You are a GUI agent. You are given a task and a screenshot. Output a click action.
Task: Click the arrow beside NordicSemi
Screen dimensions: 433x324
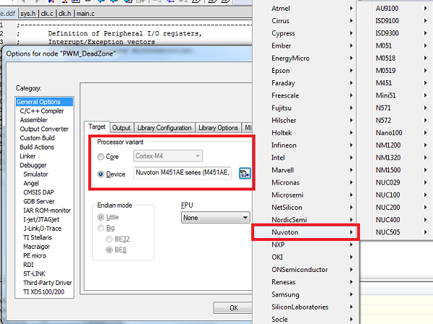pos(351,219)
